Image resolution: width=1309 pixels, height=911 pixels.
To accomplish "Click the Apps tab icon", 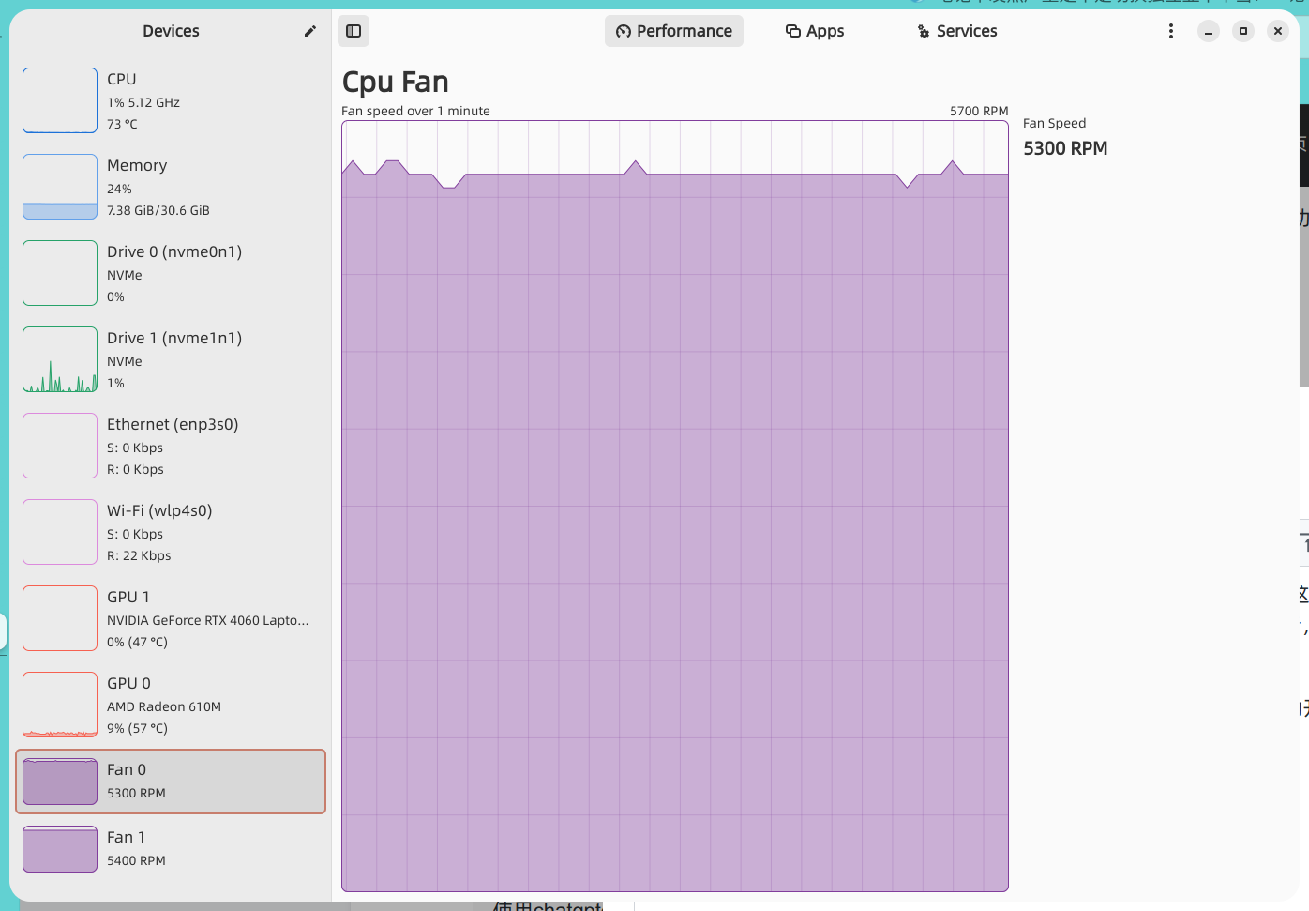I will [793, 31].
